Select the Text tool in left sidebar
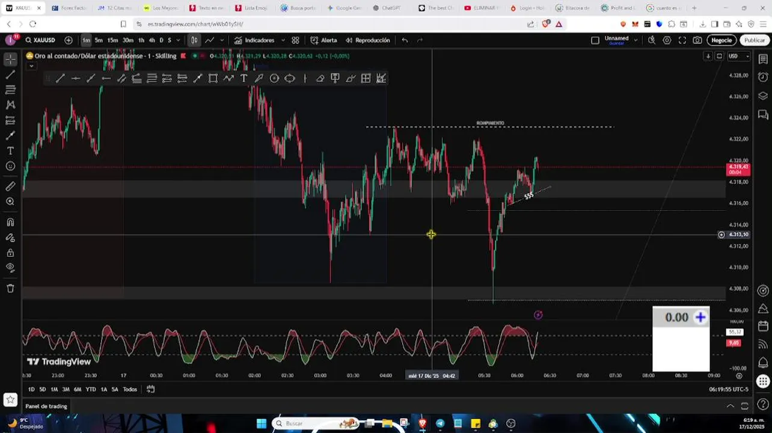This screenshot has height=433, width=772. [x=10, y=151]
